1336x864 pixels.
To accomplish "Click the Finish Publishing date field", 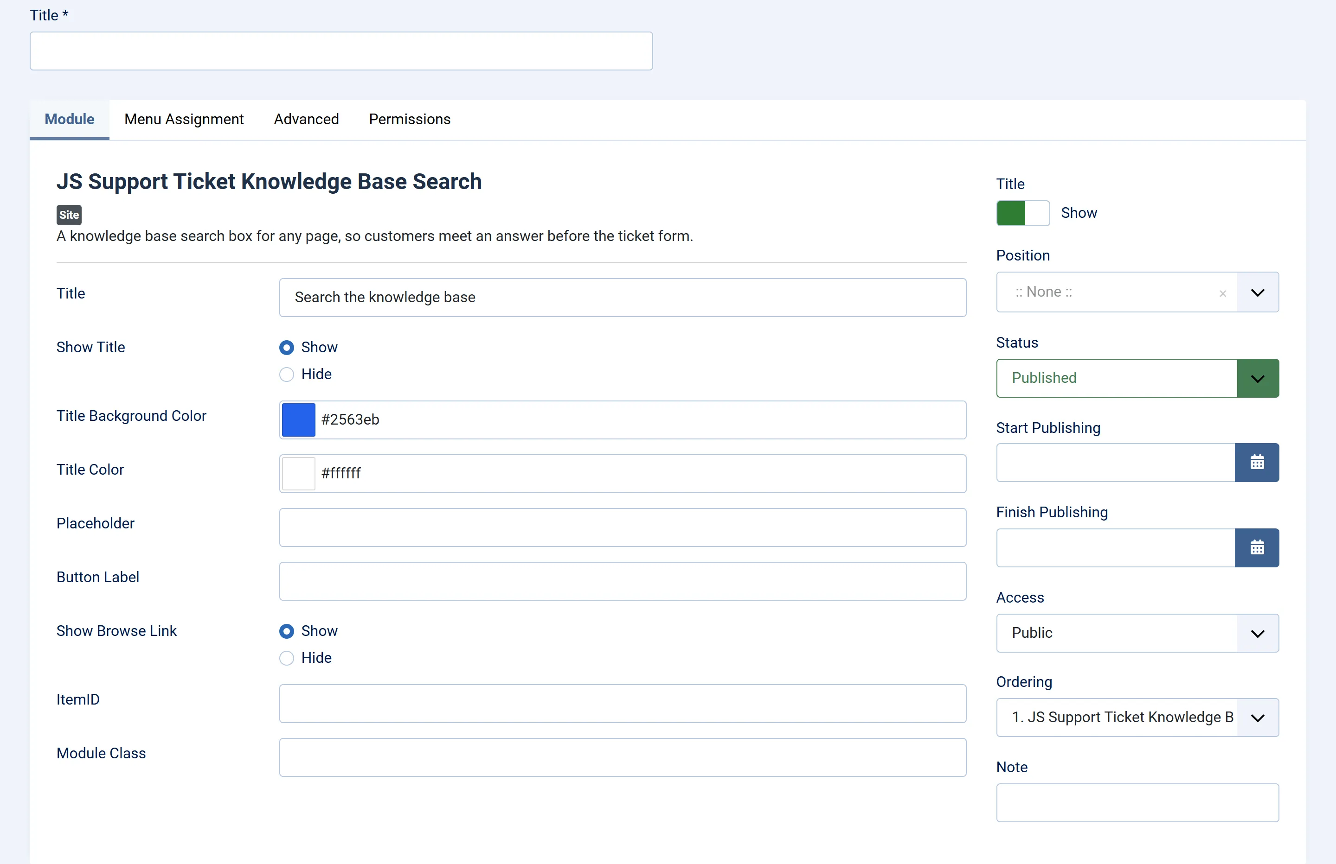I will (1115, 547).
